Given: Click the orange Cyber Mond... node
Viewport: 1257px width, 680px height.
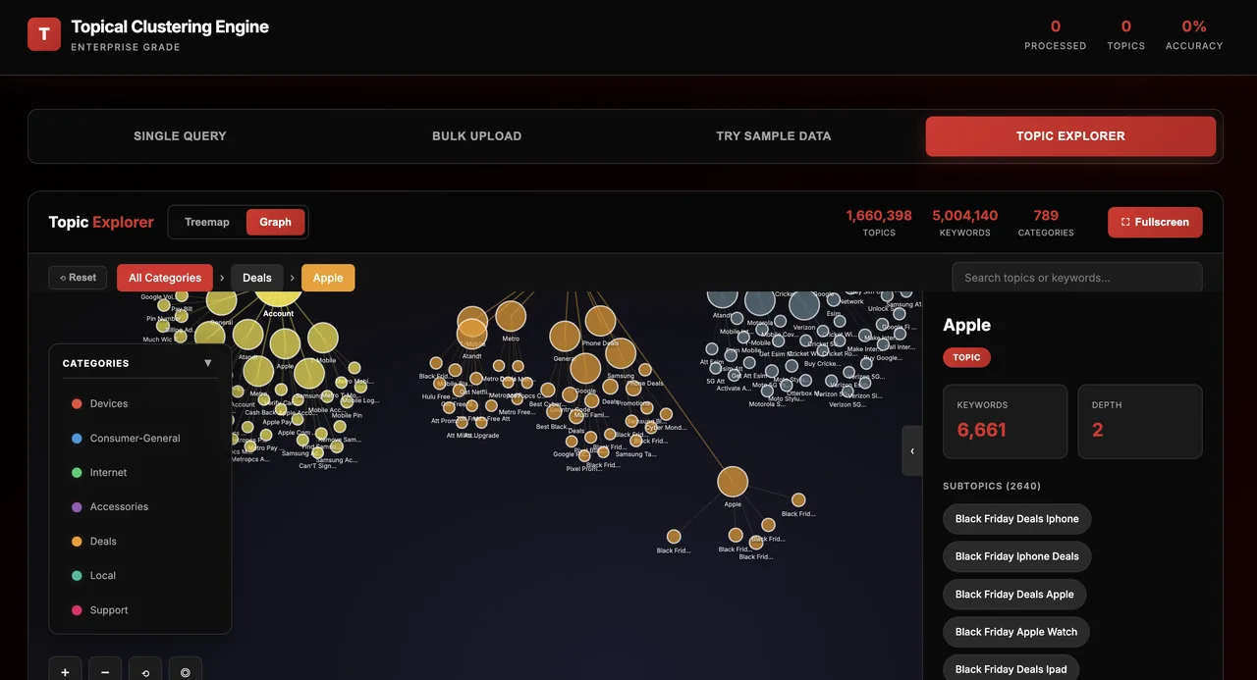Looking at the screenshot, I should coord(666,414).
